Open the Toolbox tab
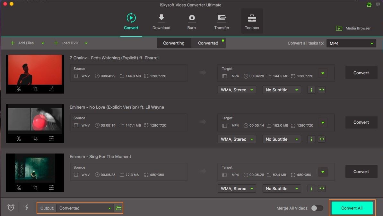The image size is (383, 216). [252, 22]
